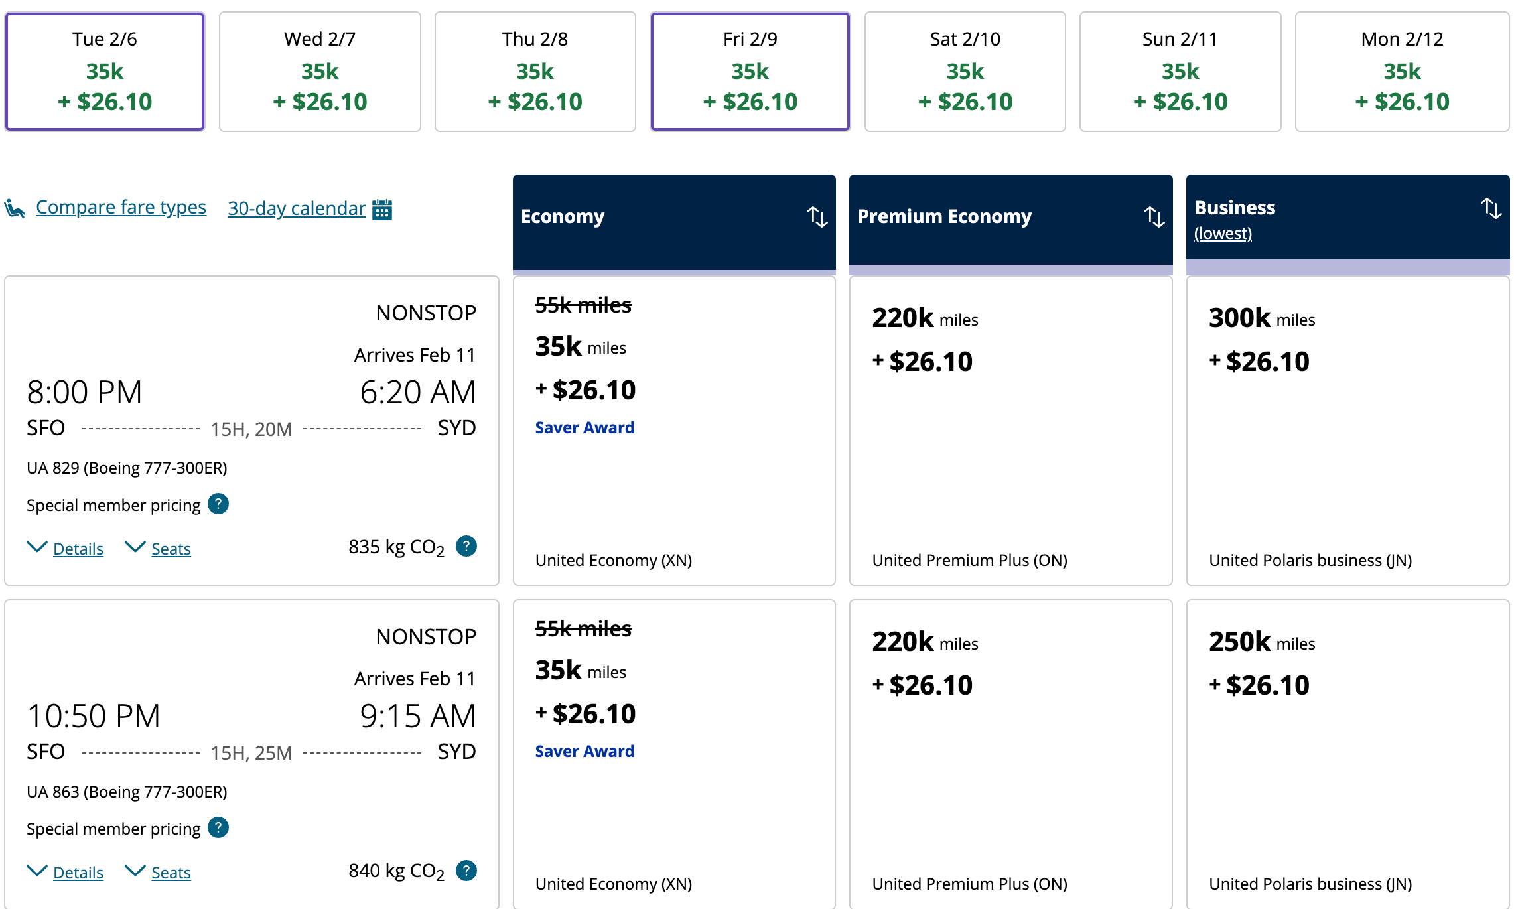Choose the Mon 2/12 date tab

click(x=1402, y=71)
